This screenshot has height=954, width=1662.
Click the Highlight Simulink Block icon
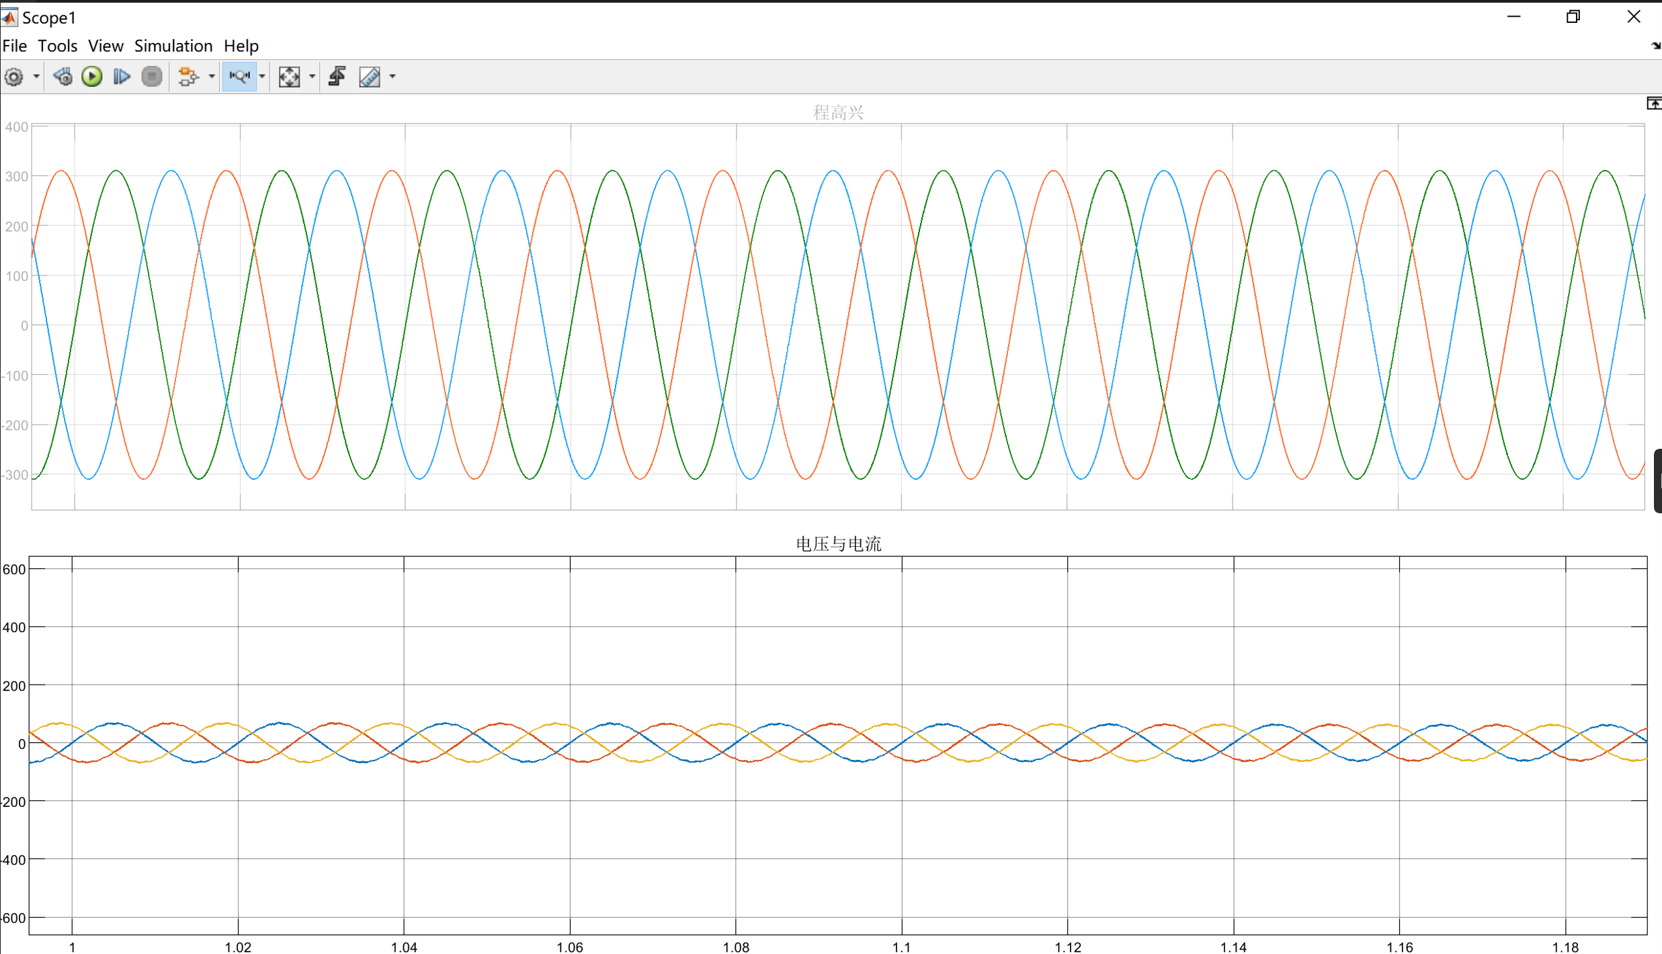(188, 77)
